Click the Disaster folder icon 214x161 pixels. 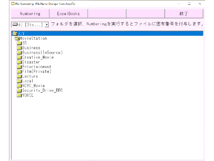[x=19, y=62]
